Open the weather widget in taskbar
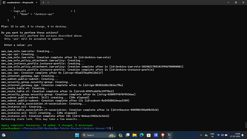 click(4, 135)
